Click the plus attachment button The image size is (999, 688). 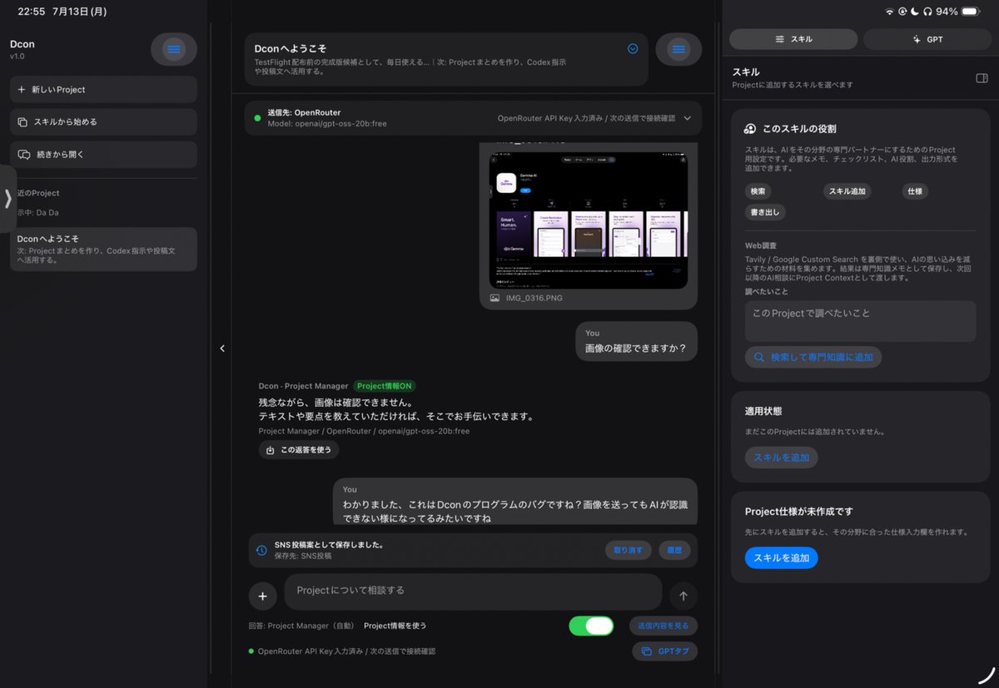pos(262,596)
